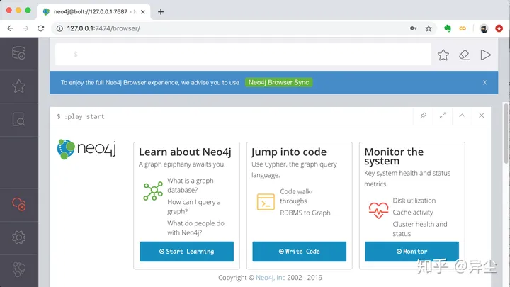Save query as favorite star in editor
Image resolution: width=510 pixels, height=287 pixels.
click(x=443, y=55)
